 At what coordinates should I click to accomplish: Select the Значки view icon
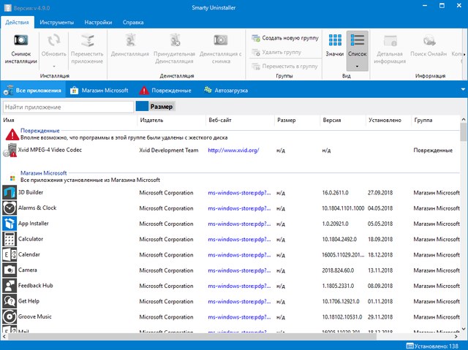pyautogui.click(x=335, y=41)
